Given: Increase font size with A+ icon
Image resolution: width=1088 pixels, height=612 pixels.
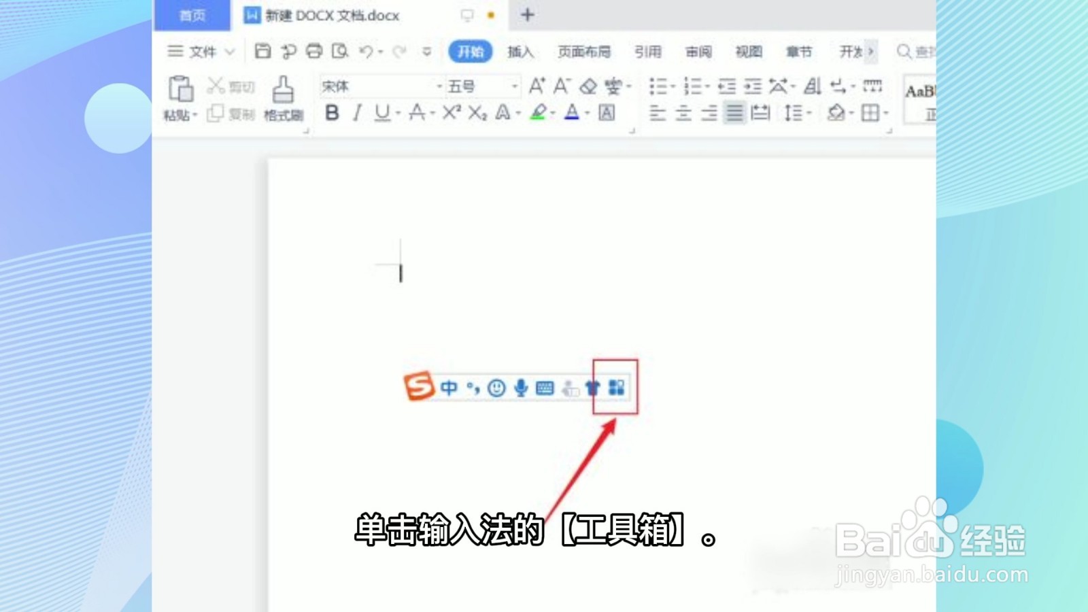Looking at the screenshot, I should coord(537,86).
